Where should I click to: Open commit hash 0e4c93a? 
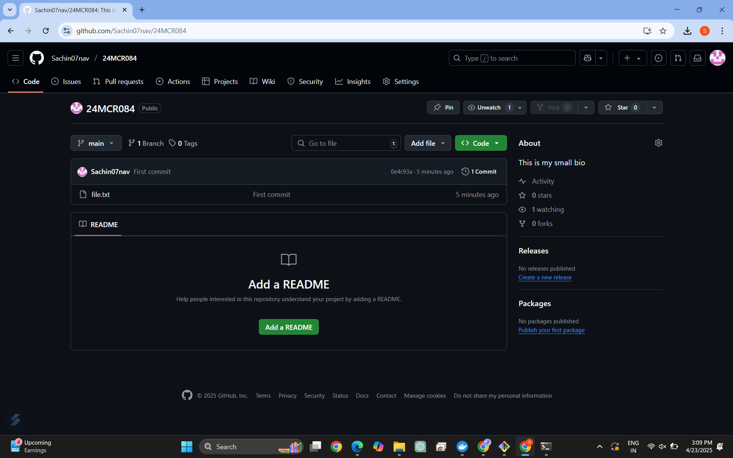(x=401, y=172)
